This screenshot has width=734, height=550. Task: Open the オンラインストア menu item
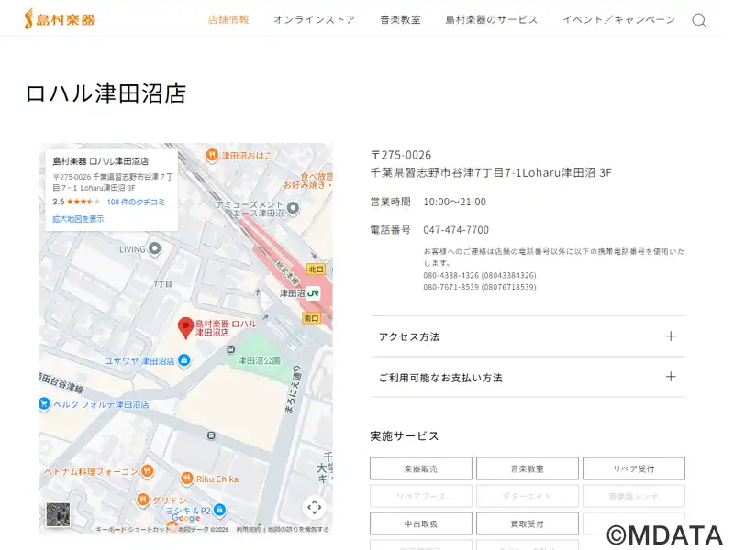click(314, 19)
